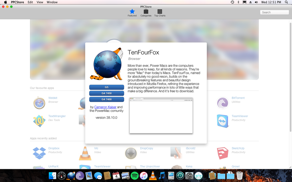The image size is (292, 182).
Task: Launch Spotify from the dock
Action: (135, 175)
